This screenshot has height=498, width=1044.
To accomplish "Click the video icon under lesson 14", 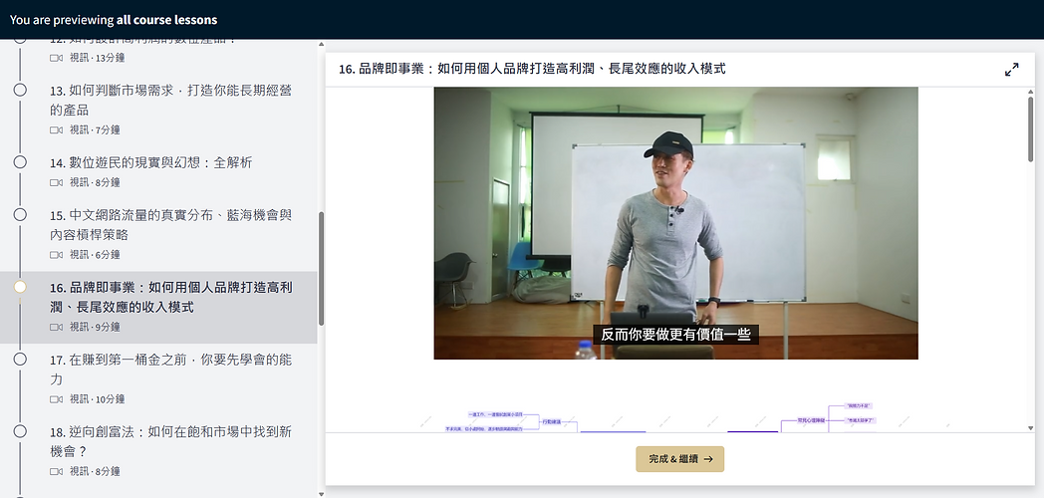I will [x=56, y=182].
